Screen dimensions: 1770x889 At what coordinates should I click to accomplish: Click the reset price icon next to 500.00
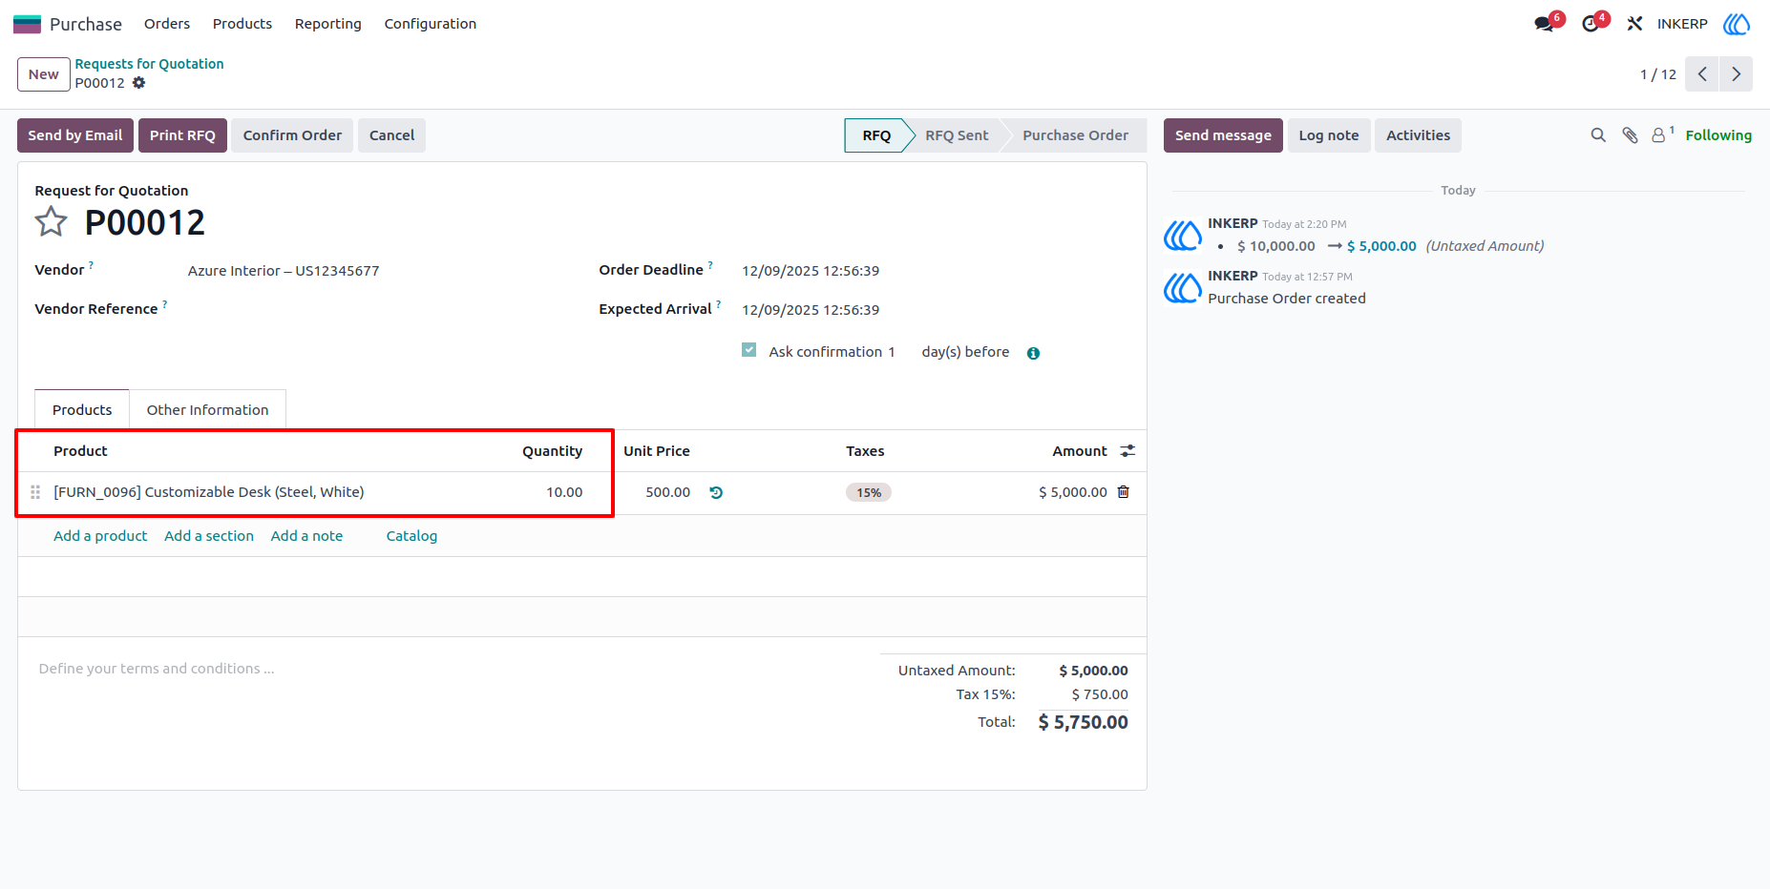click(x=716, y=493)
